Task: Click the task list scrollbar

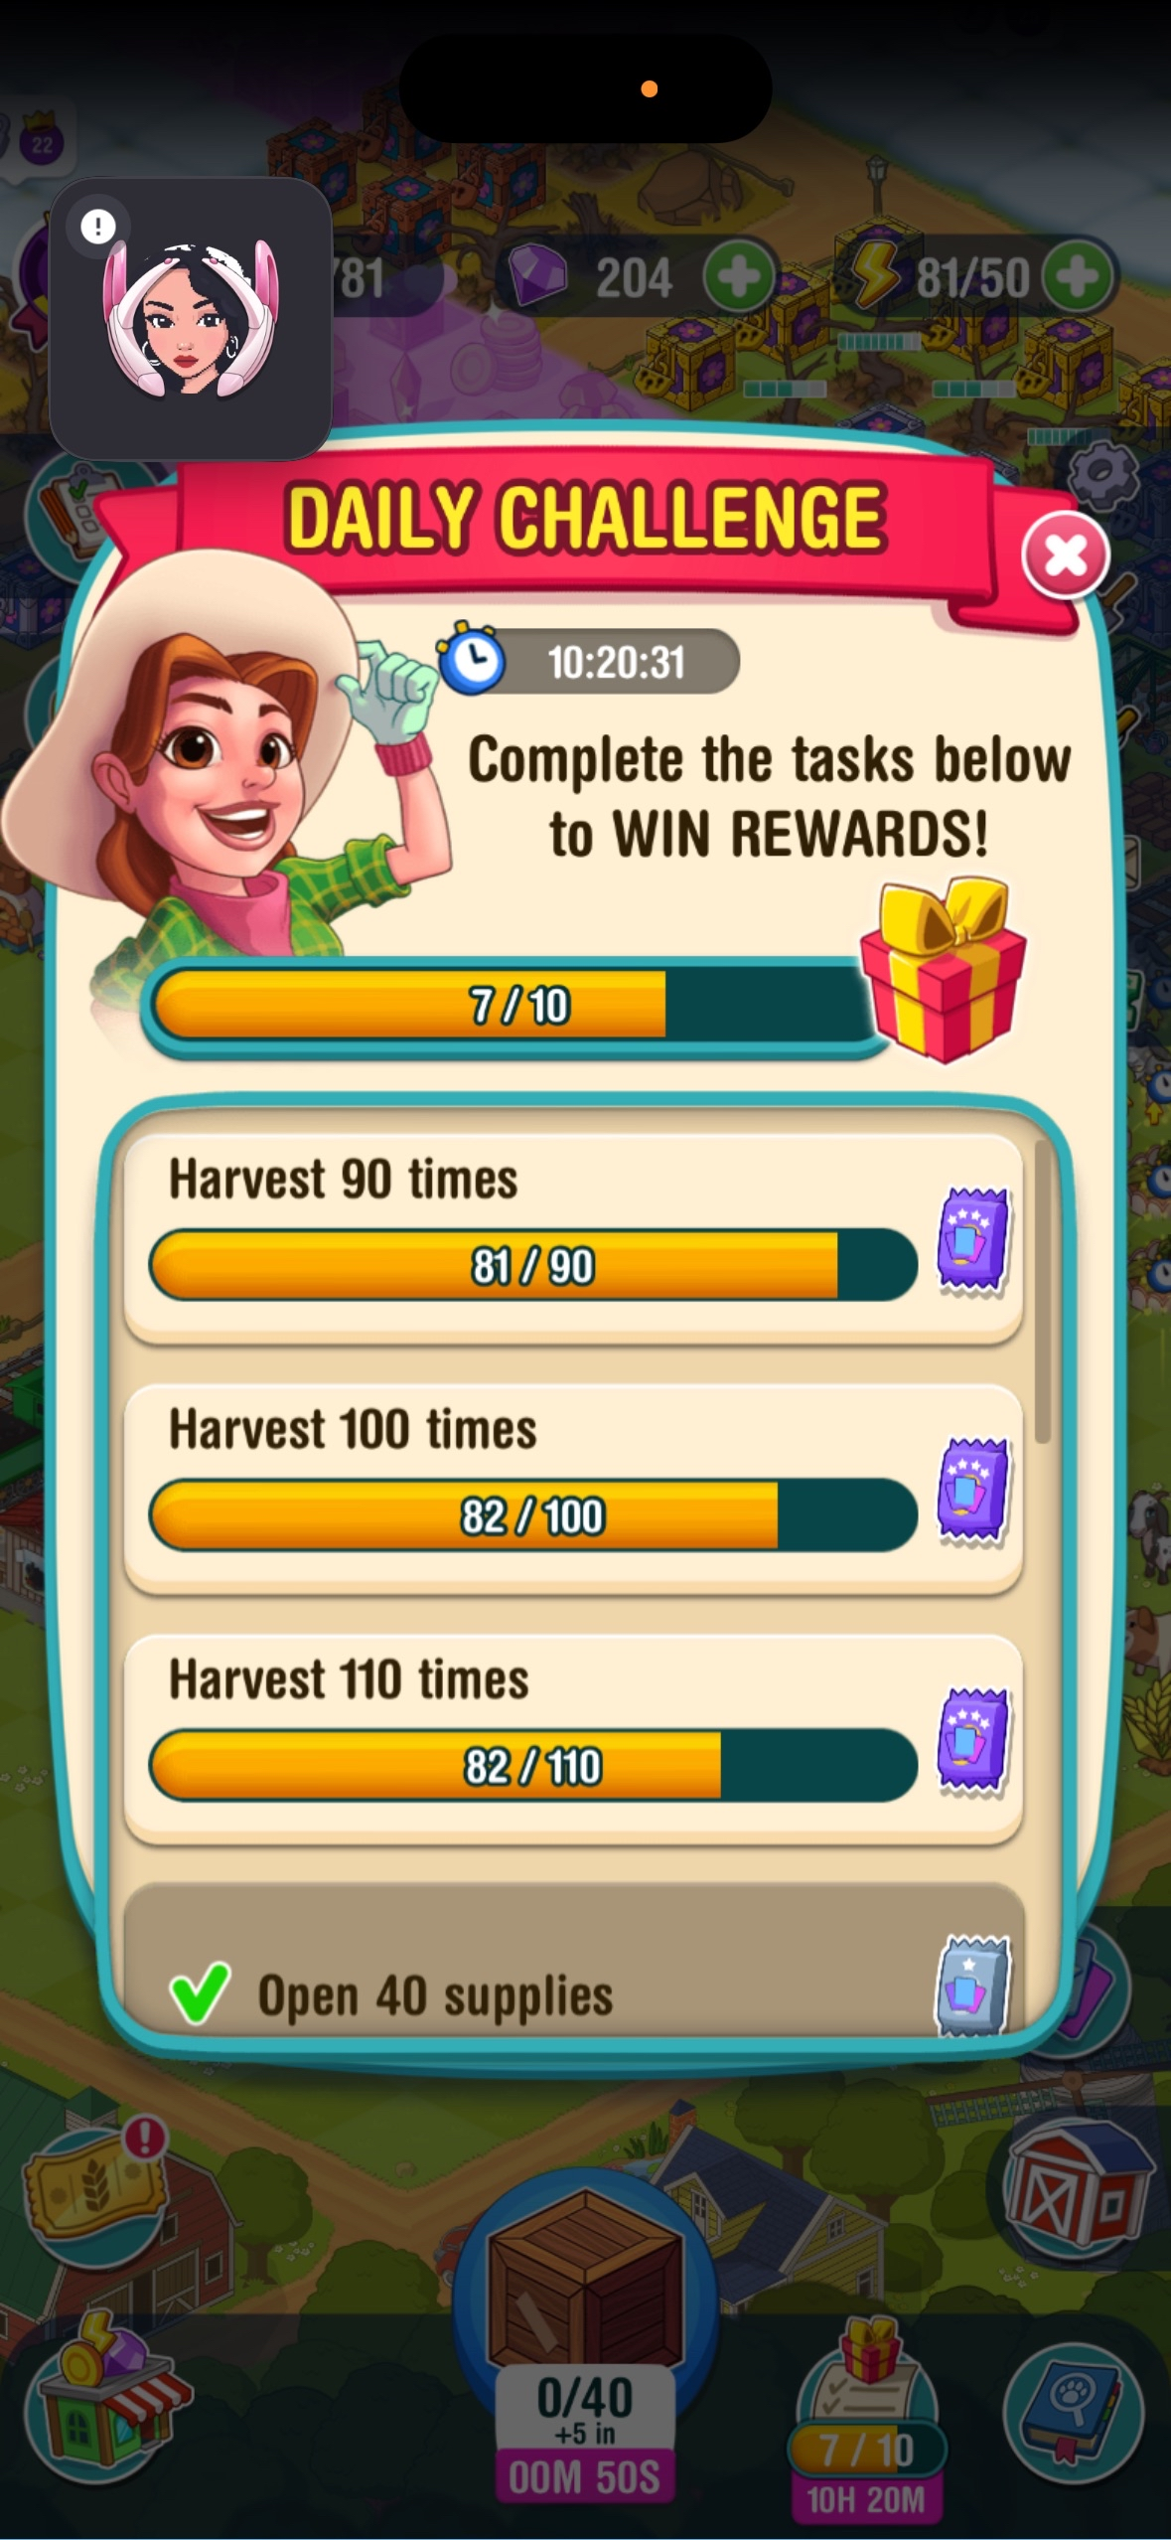Action: [x=1042, y=1291]
